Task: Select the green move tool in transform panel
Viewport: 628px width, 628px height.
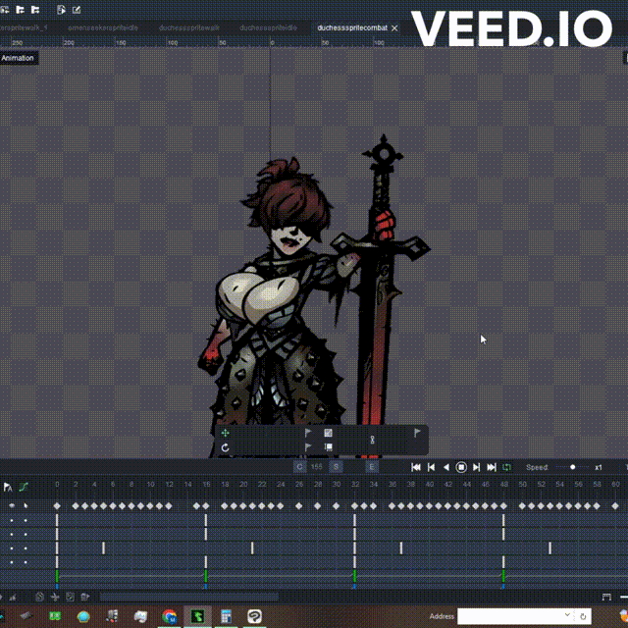Action: (225, 433)
